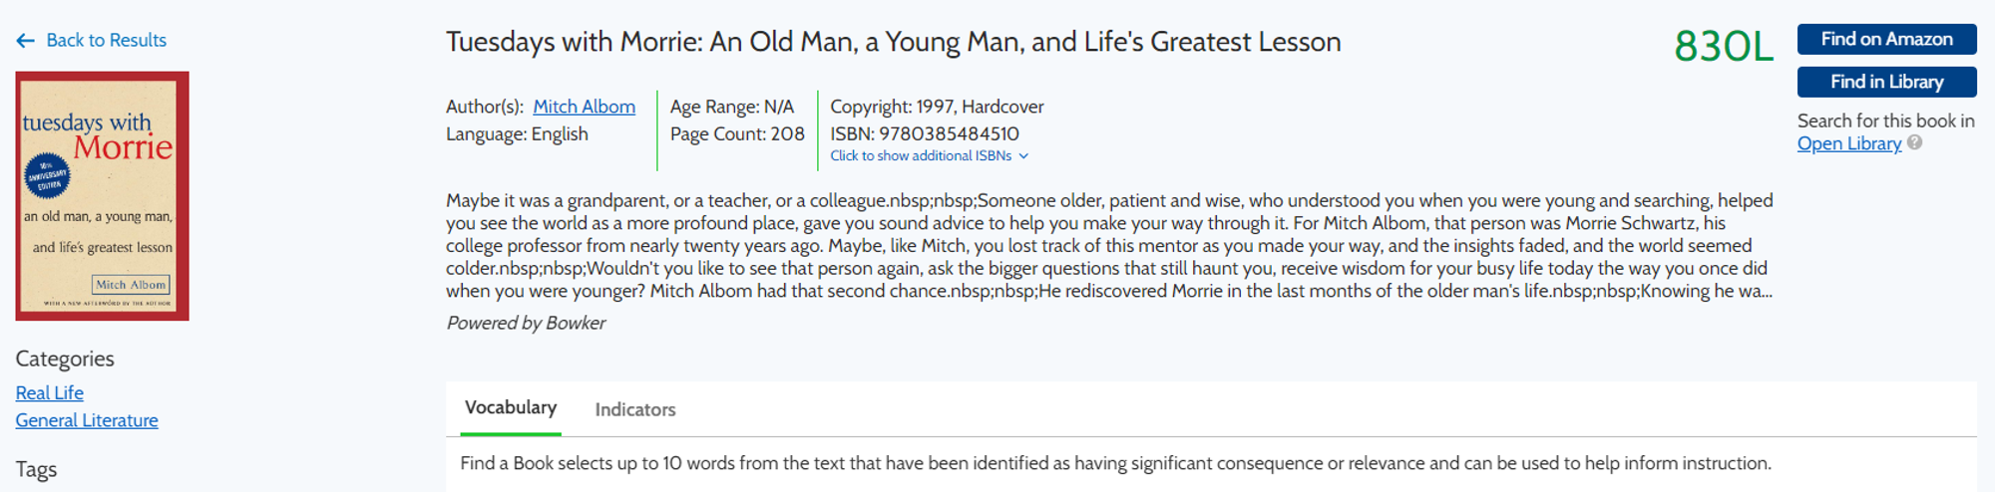Select the Vocabulary tab
Image resolution: width=1995 pixels, height=492 pixels.
pos(511,408)
